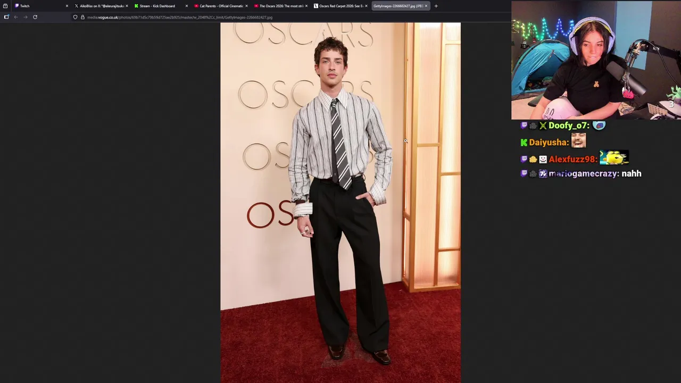Click the white smiley badge beside Alexfuzz98

pos(543,159)
